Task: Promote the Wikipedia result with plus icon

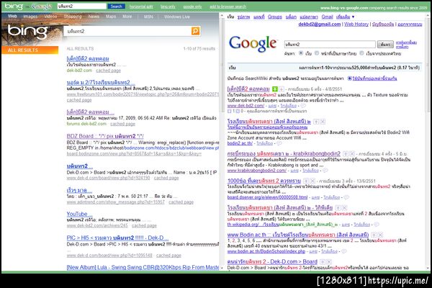Action: (338, 208)
